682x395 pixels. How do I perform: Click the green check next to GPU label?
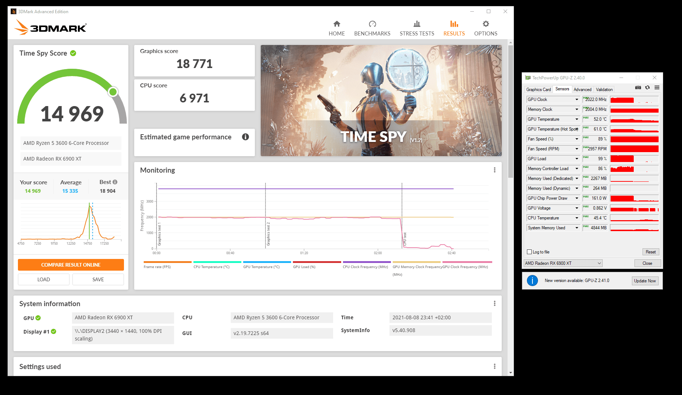38,318
